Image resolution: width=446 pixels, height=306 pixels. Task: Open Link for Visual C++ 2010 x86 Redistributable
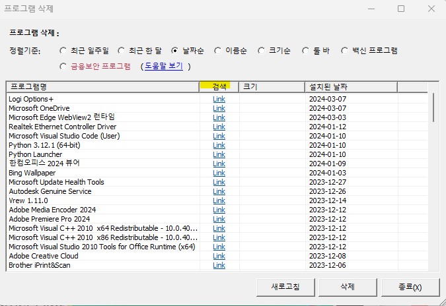pyautogui.click(x=219, y=237)
